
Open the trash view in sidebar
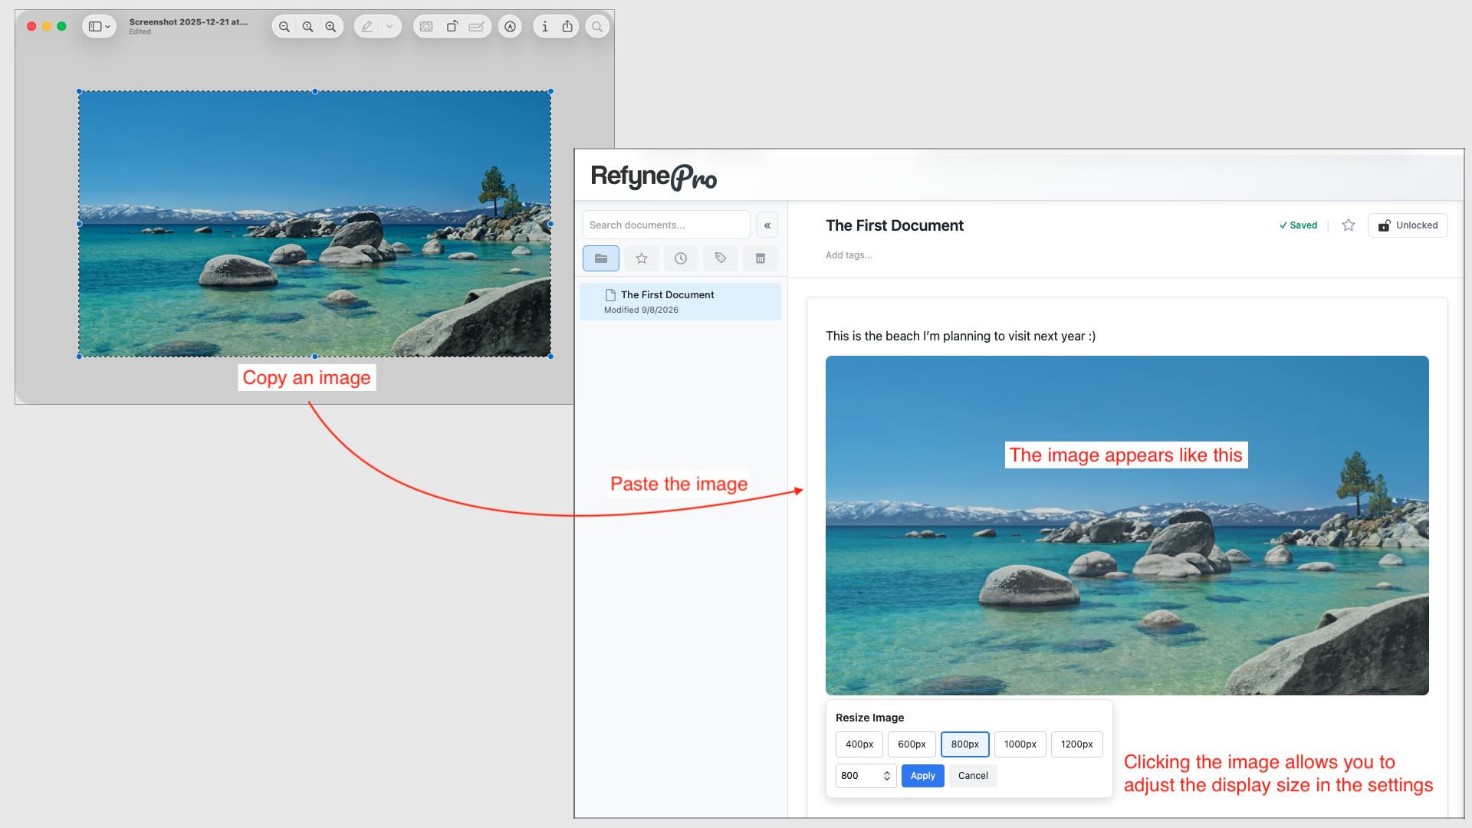[761, 258]
